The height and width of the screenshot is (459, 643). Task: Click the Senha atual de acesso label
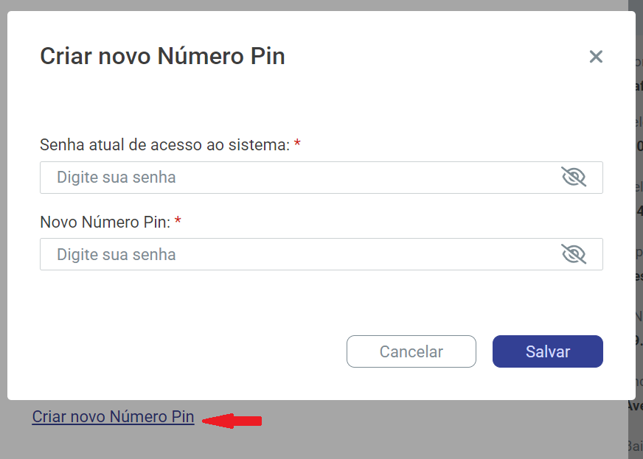(164, 145)
